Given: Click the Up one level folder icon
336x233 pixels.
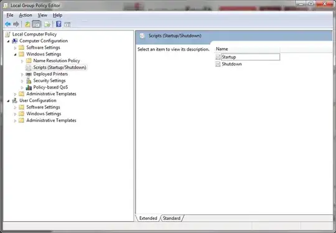Looking at the screenshot, I should [27, 24].
